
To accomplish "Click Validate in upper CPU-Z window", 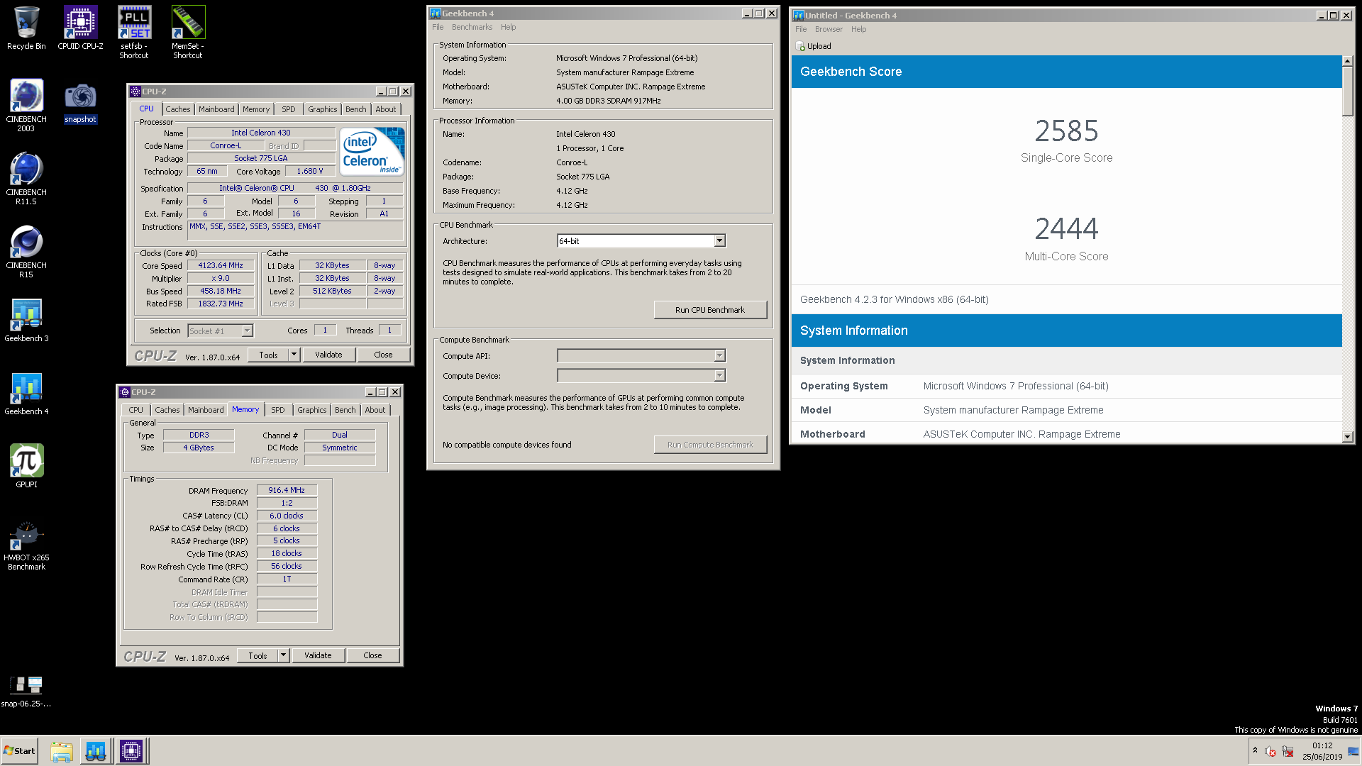I will [328, 355].
